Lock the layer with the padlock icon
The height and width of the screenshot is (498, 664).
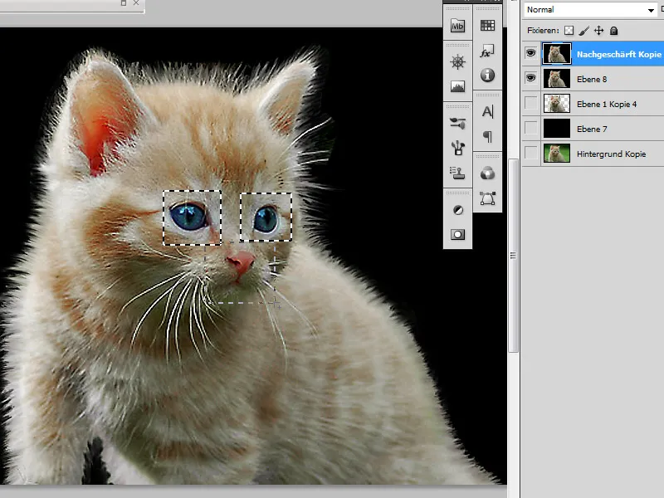pos(614,30)
